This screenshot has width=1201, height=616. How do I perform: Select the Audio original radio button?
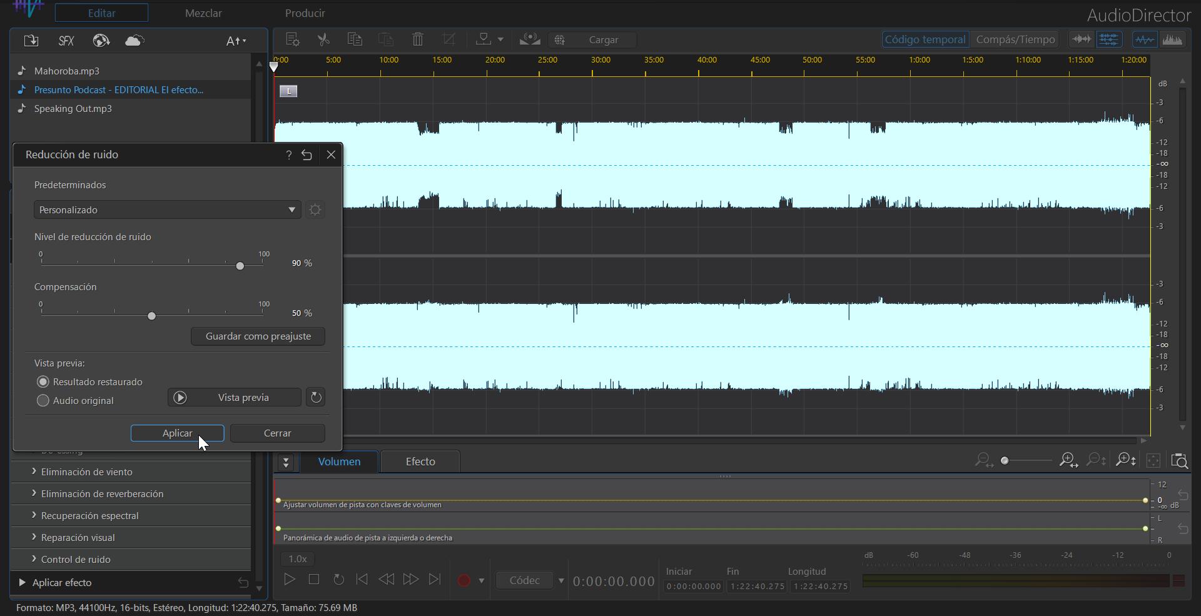(43, 401)
